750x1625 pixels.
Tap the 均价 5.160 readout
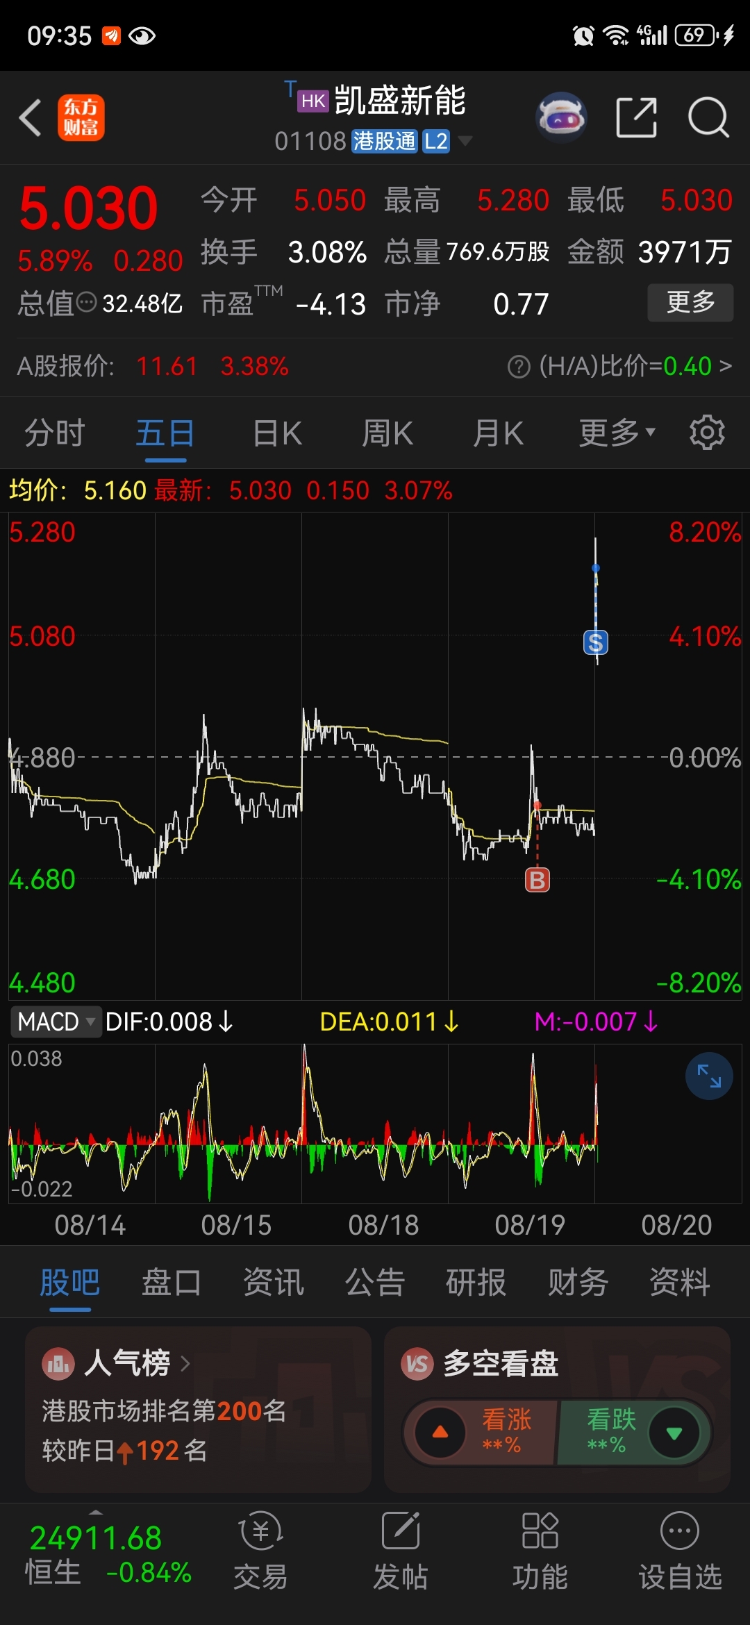coord(78,490)
